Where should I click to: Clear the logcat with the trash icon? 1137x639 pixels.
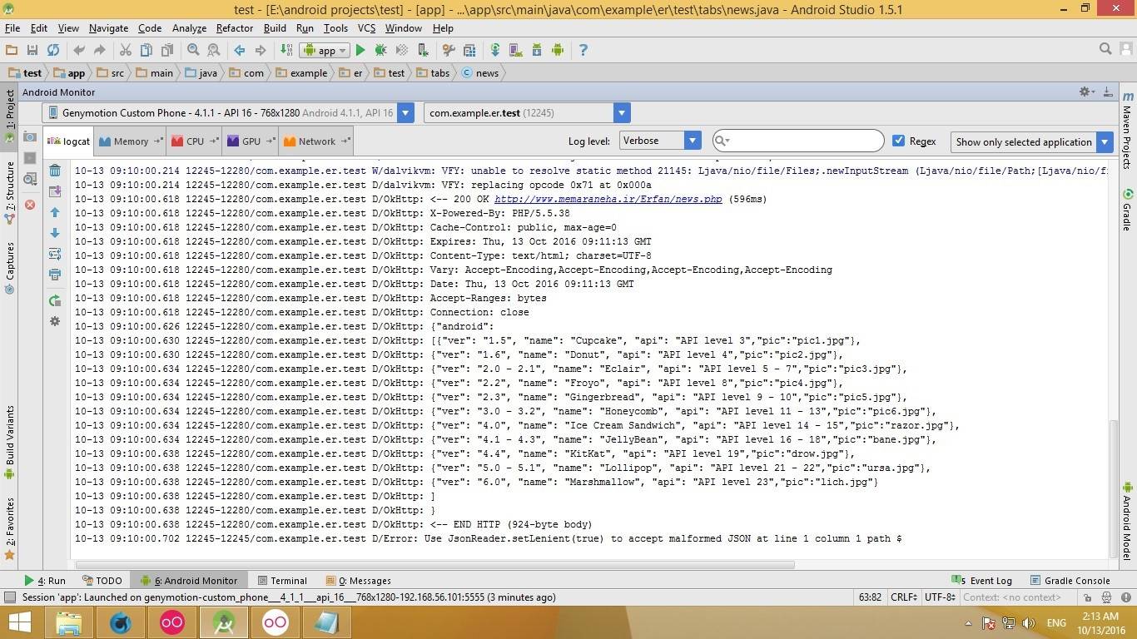55,170
